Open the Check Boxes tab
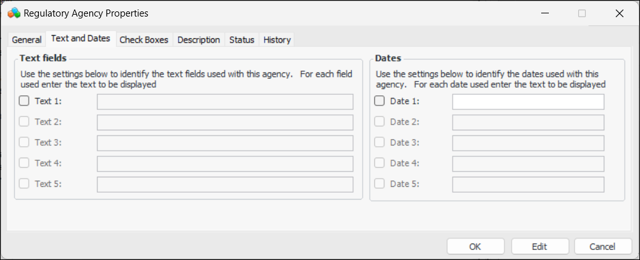 pyautogui.click(x=144, y=39)
